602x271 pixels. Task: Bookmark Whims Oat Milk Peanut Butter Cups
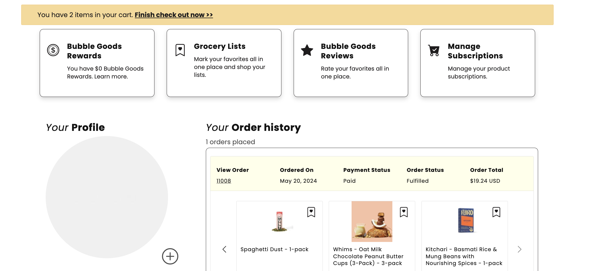pyautogui.click(x=404, y=212)
